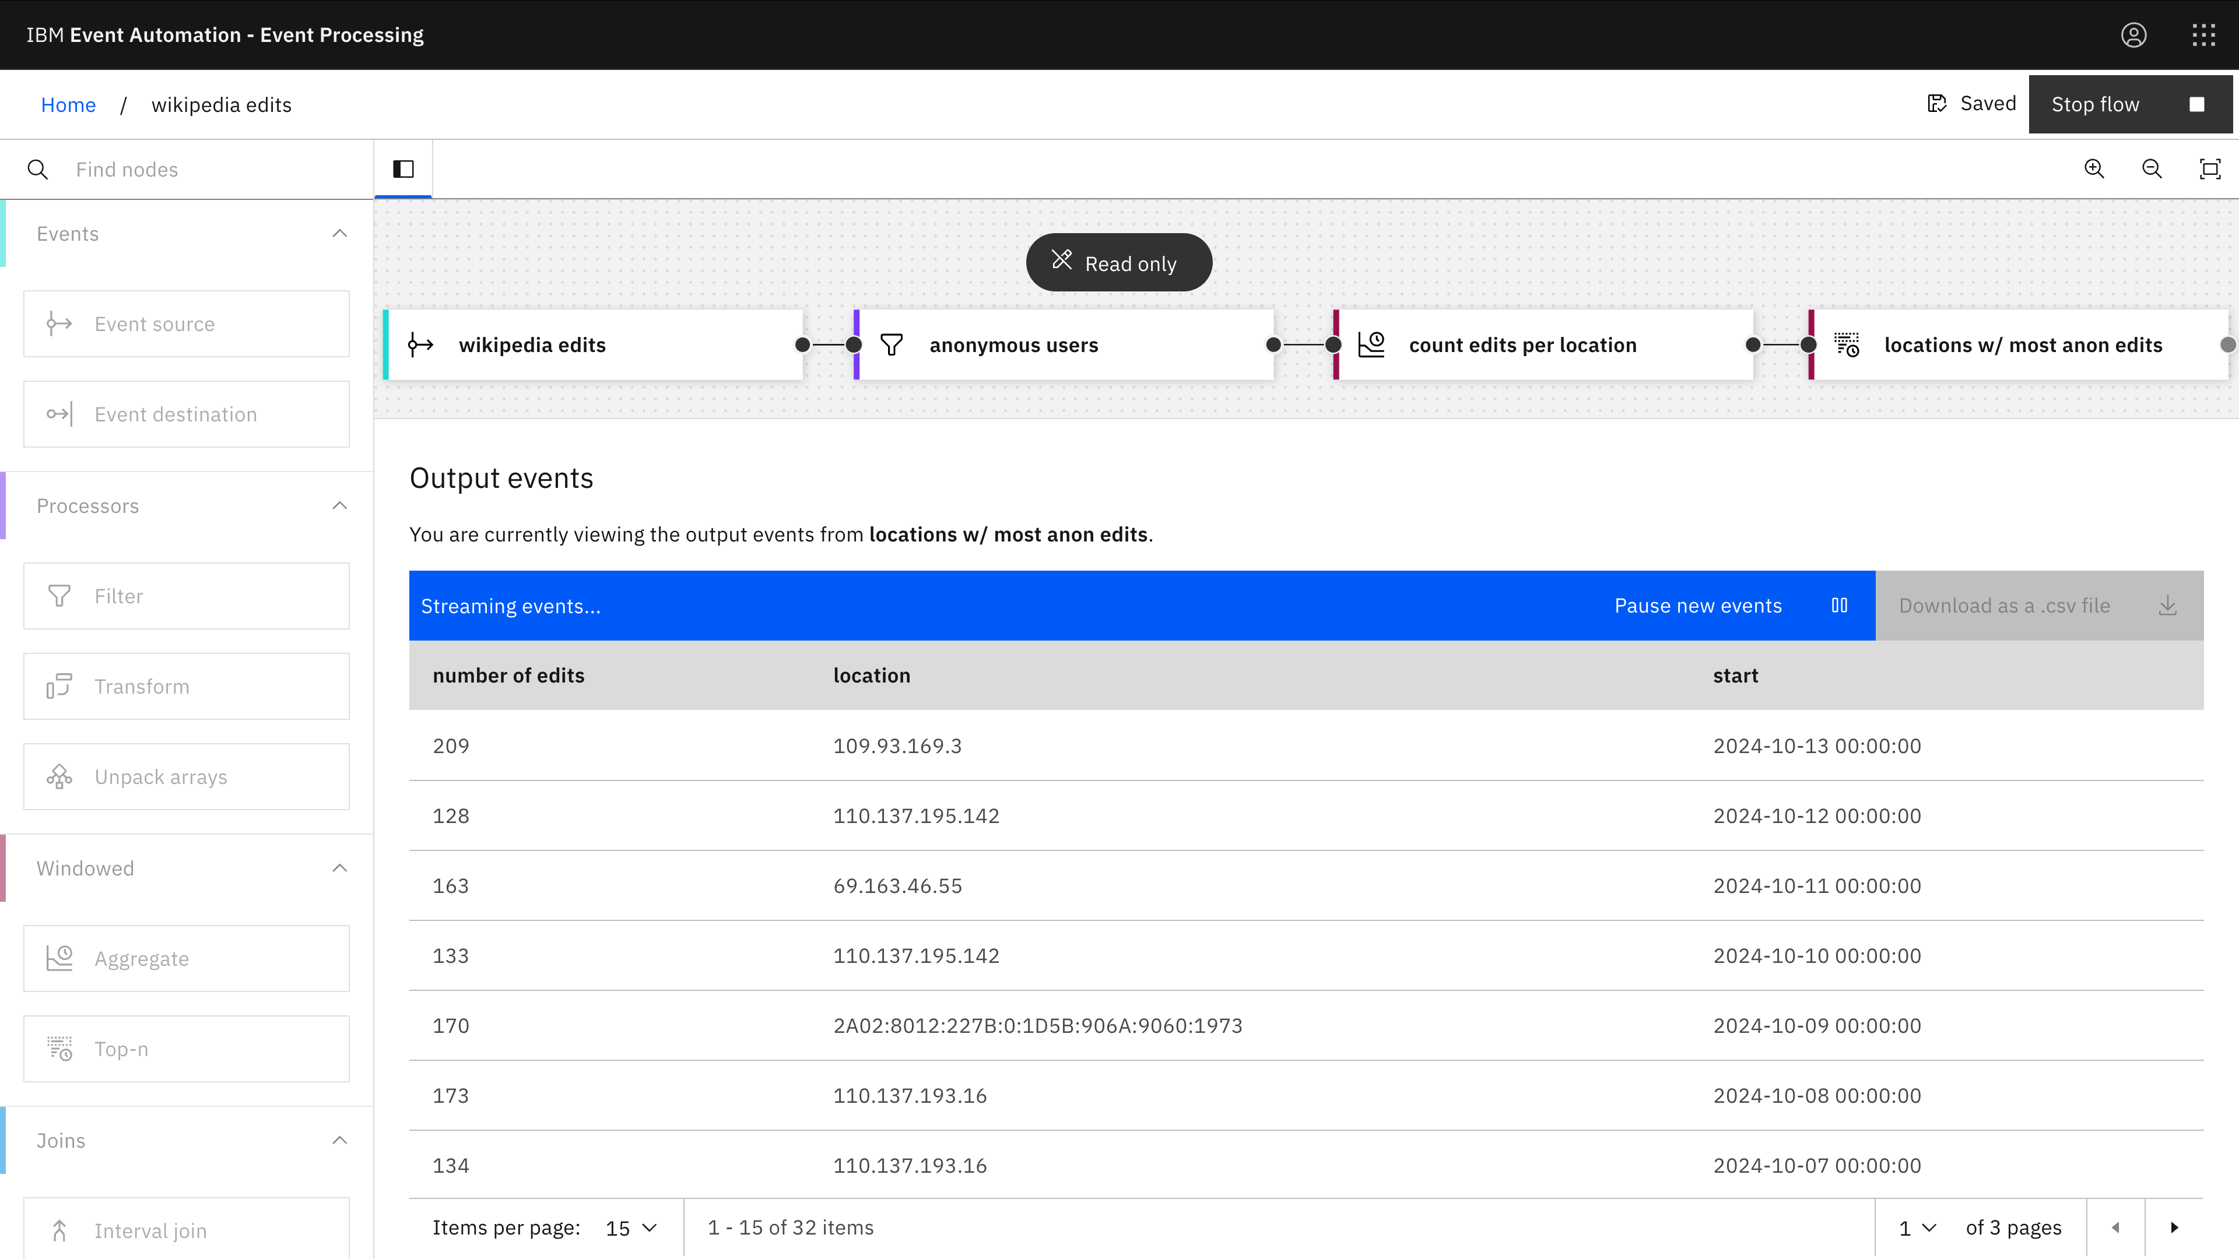Go to next page of results
Image resolution: width=2239 pixels, height=1259 pixels.
coord(2174,1228)
